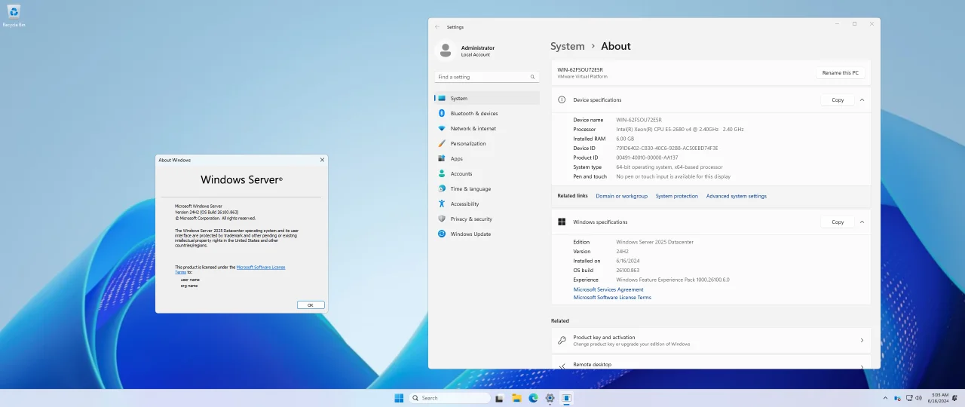965x407 pixels.
Task: Select Accounts in the Settings sidebar
Action: point(487,173)
